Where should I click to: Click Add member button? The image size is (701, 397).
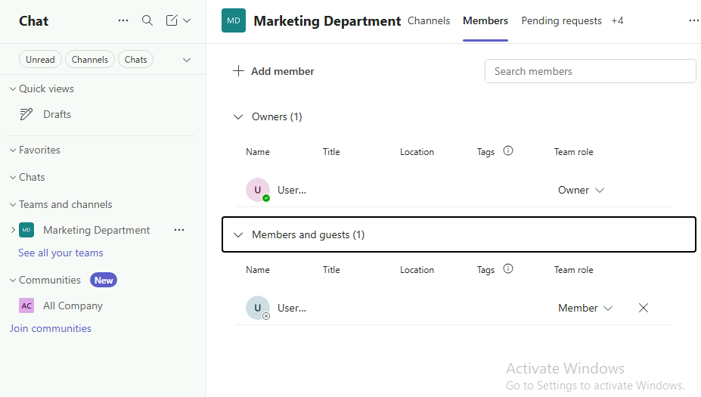point(274,71)
